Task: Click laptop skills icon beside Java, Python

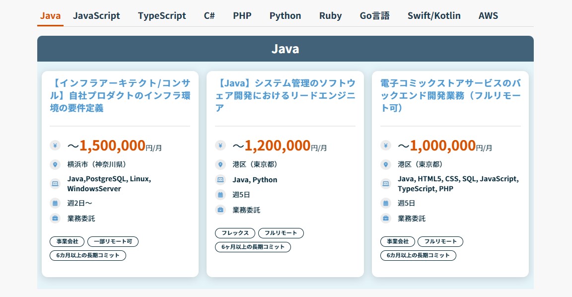Action: [220, 180]
